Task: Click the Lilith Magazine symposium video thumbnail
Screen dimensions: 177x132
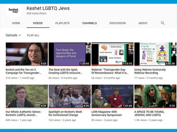Action: (x=112, y=96)
